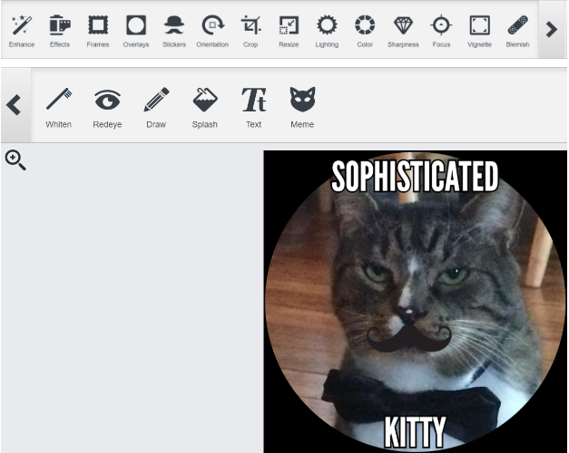Select the Vignette tool

(x=479, y=31)
